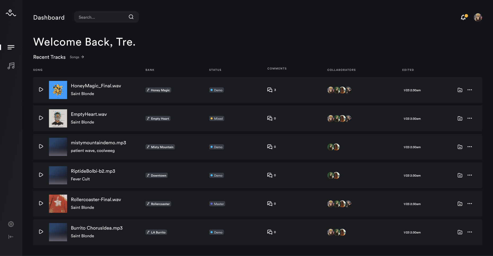The height and width of the screenshot is (256, 493).
Task: Open more options for Burrito ChorusIdea.mp3
Action: point(470,232)
